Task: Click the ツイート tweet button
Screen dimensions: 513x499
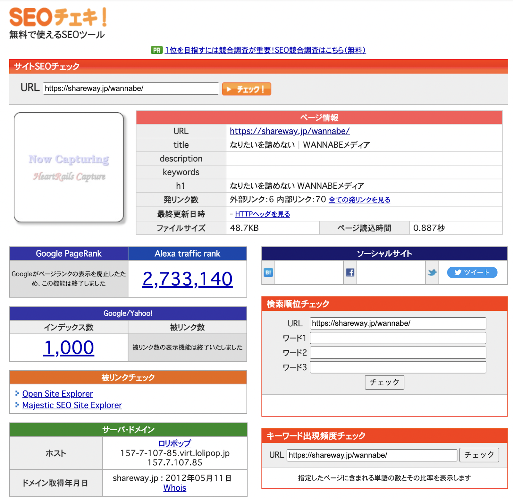Action: 472,272
